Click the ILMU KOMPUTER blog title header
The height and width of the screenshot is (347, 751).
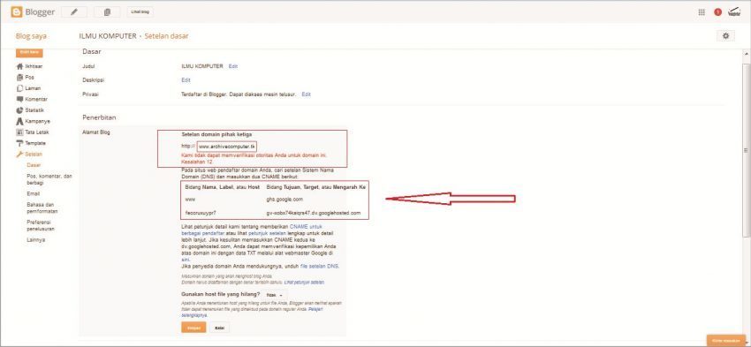tap(108, 36)
